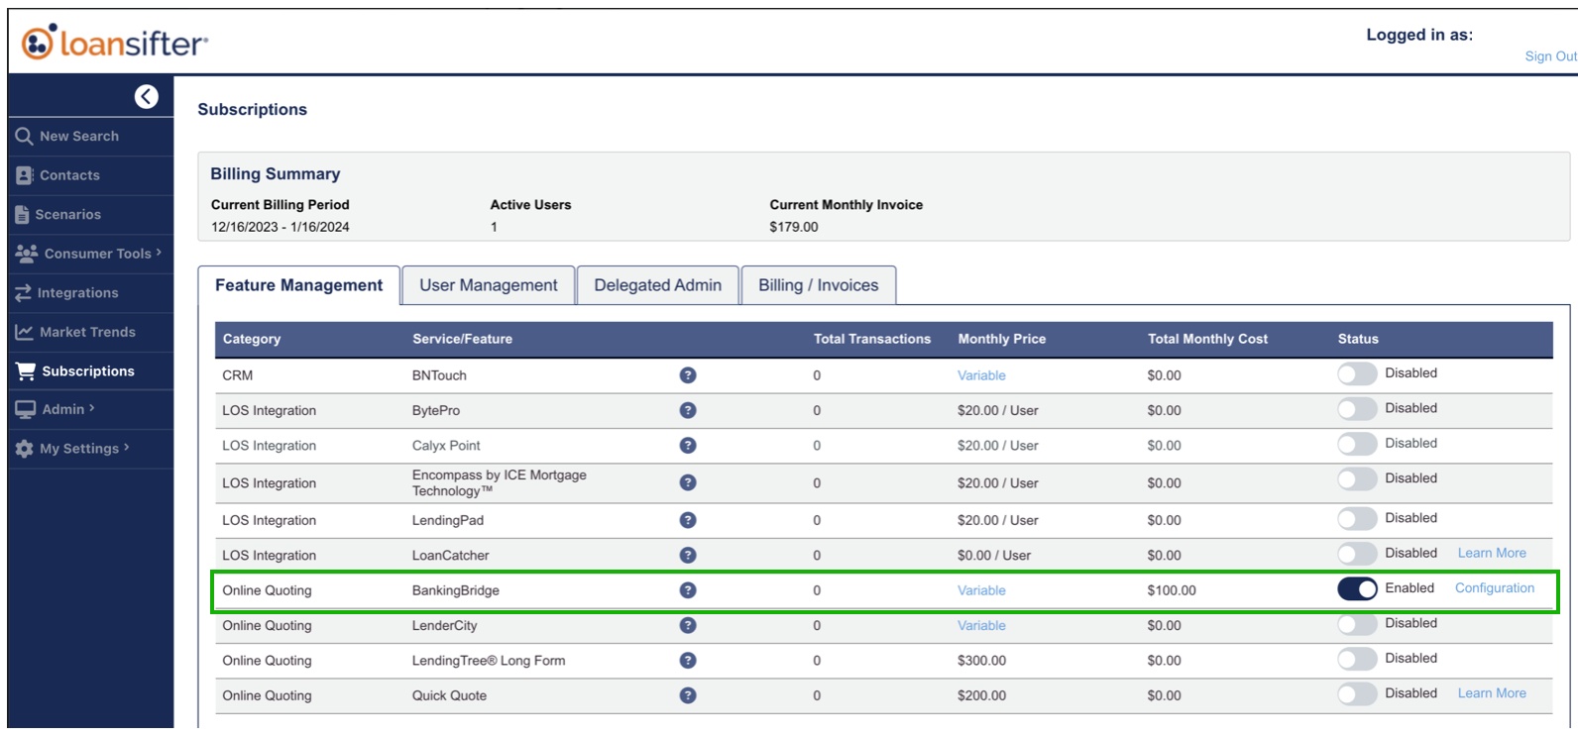Open help icon for BankingBridge
Viewport: 1578px width, 737px height.
(x=688, y=590)
